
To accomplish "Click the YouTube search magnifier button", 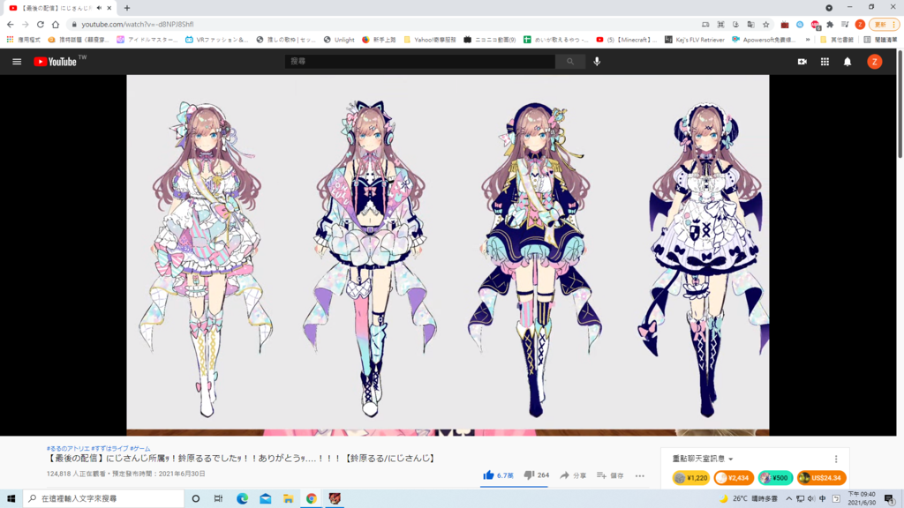I will coord(570,61).
